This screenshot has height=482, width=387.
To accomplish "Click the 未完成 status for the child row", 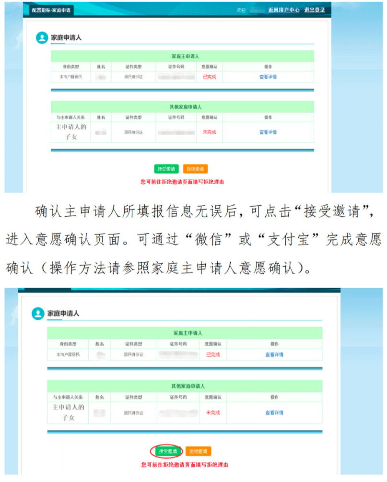I will [210, 132].
